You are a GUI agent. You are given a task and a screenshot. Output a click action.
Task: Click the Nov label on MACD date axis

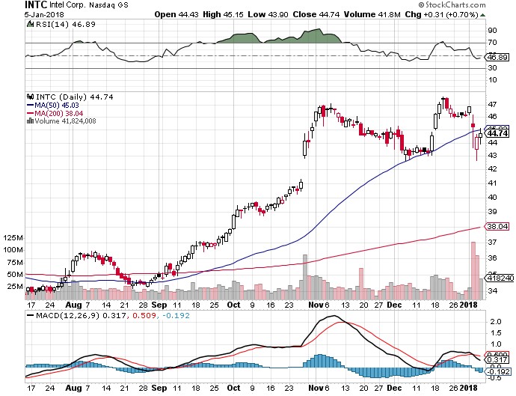click(316, 388)
